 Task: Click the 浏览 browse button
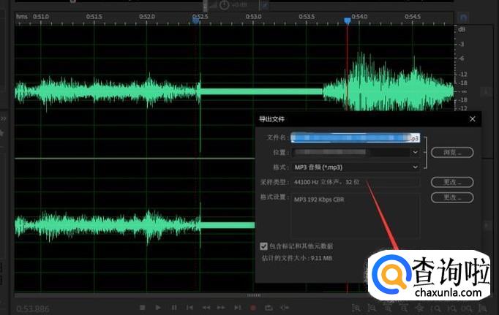click(x=451, y=152)
